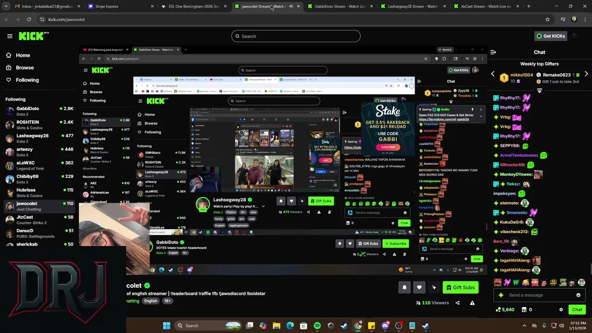
Task: Switch to ESL One Birmingham 2026 tab
Action: pos(194,6)
